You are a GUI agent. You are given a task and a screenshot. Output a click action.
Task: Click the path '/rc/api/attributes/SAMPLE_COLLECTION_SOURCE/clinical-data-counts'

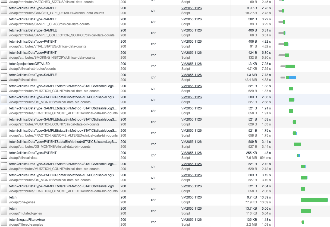(x=62, y=35)
